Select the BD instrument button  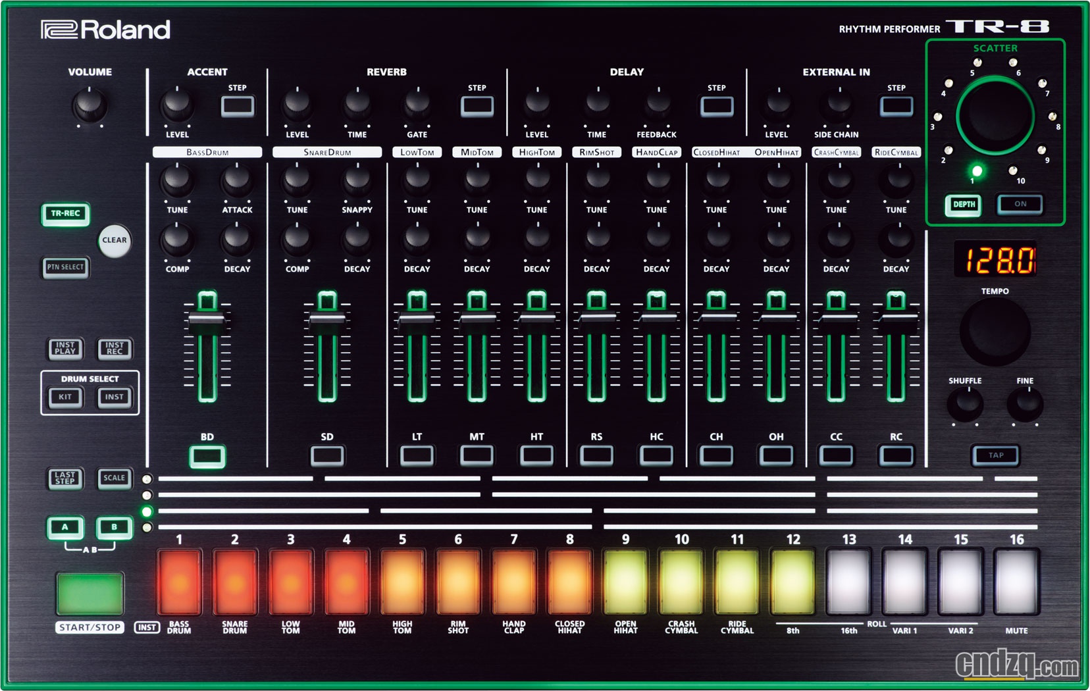(x=207, y=455)
